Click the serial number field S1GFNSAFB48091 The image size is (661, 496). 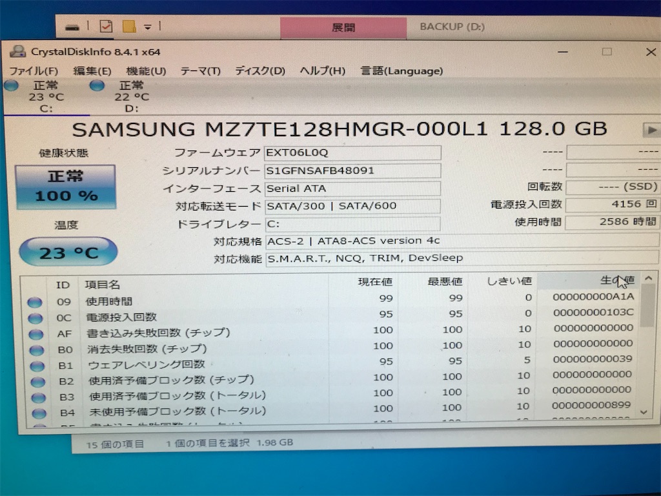click(x=353, y=170)
